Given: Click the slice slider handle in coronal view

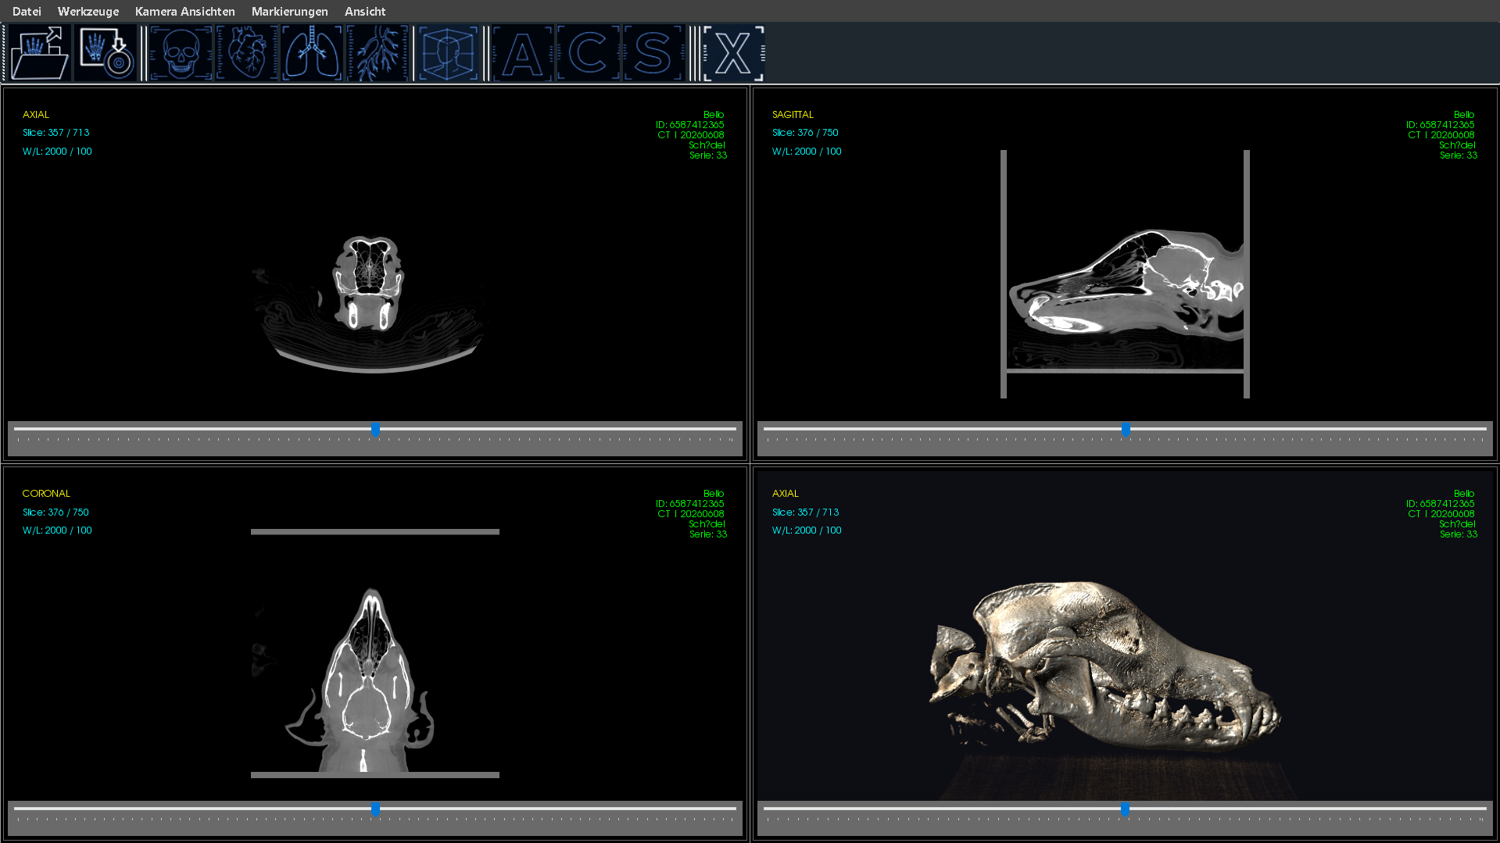Looking at the screenshot, I should (375, 809).
